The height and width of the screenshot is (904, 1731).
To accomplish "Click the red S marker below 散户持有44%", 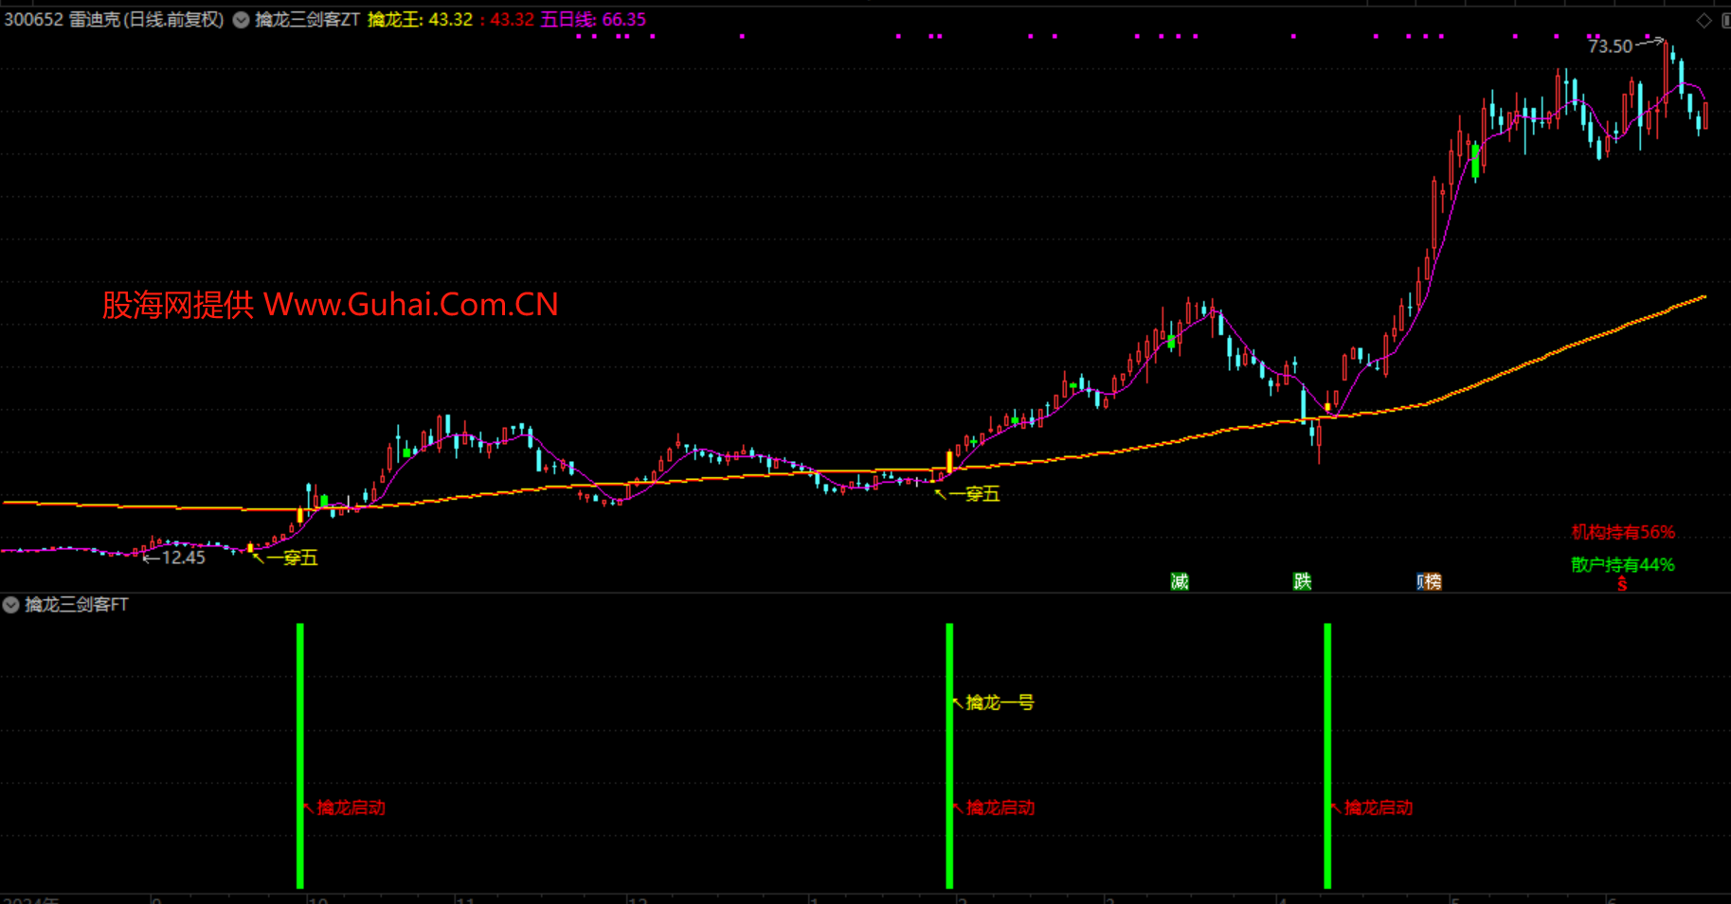I will 1622,585.
